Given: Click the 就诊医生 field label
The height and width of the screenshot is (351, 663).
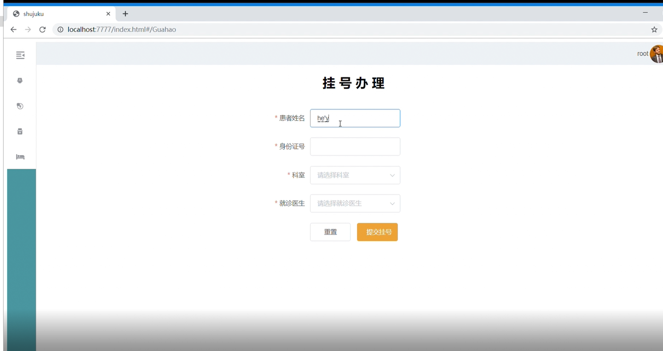Looking at the screenshot, I should [292, 203].
